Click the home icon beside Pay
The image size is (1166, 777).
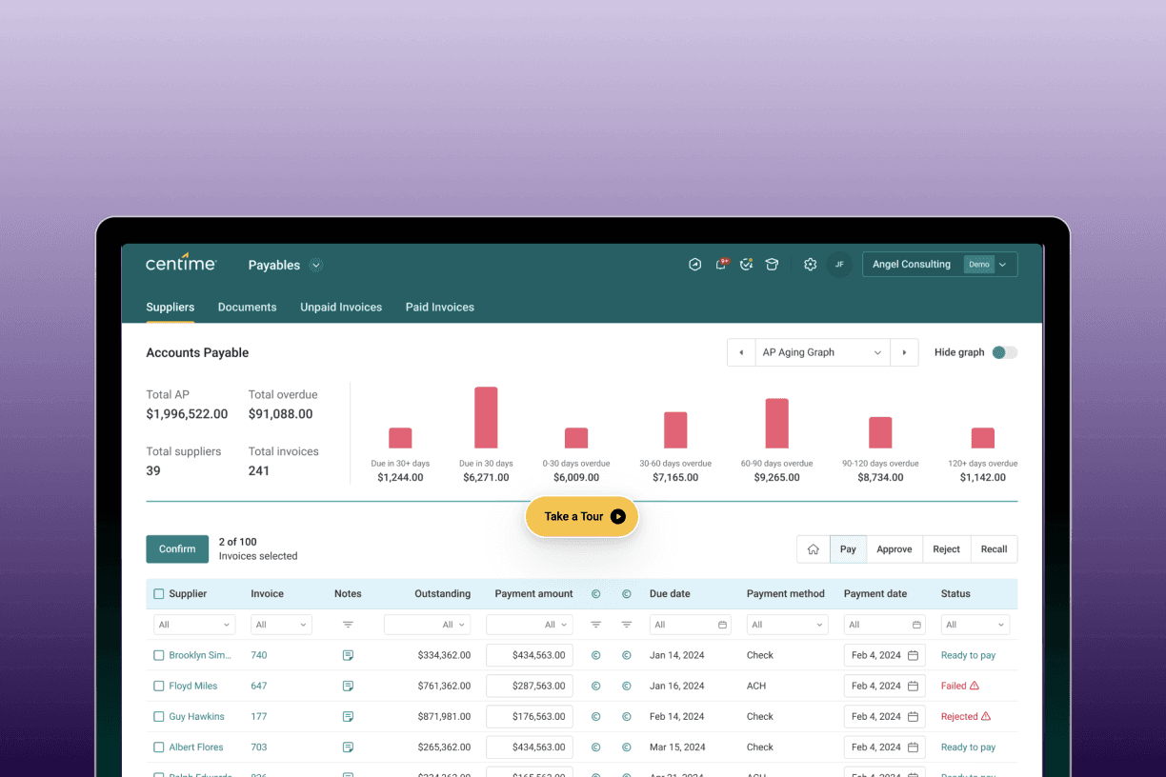point(813,549)
